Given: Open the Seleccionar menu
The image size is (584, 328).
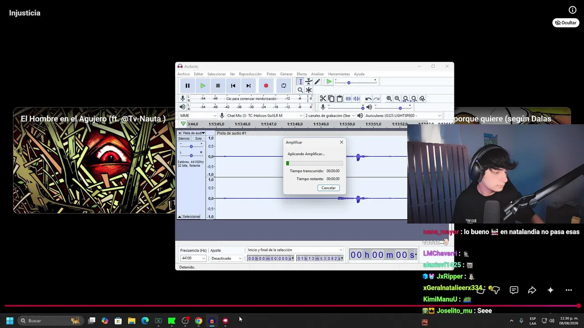Looking at the screenshot, I should 216,74.
